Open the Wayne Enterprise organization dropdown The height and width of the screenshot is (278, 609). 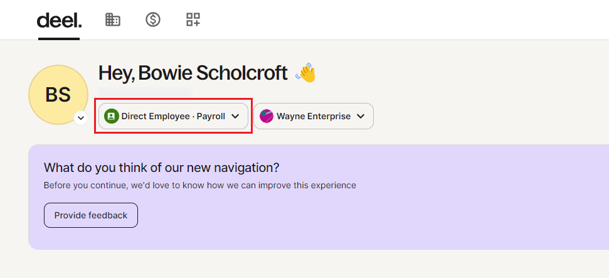pyautogui.click(x=314, y=116)
